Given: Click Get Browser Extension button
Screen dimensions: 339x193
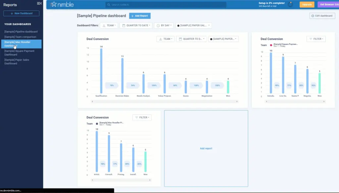Looking at the screenshot, I should pos(328,4).
